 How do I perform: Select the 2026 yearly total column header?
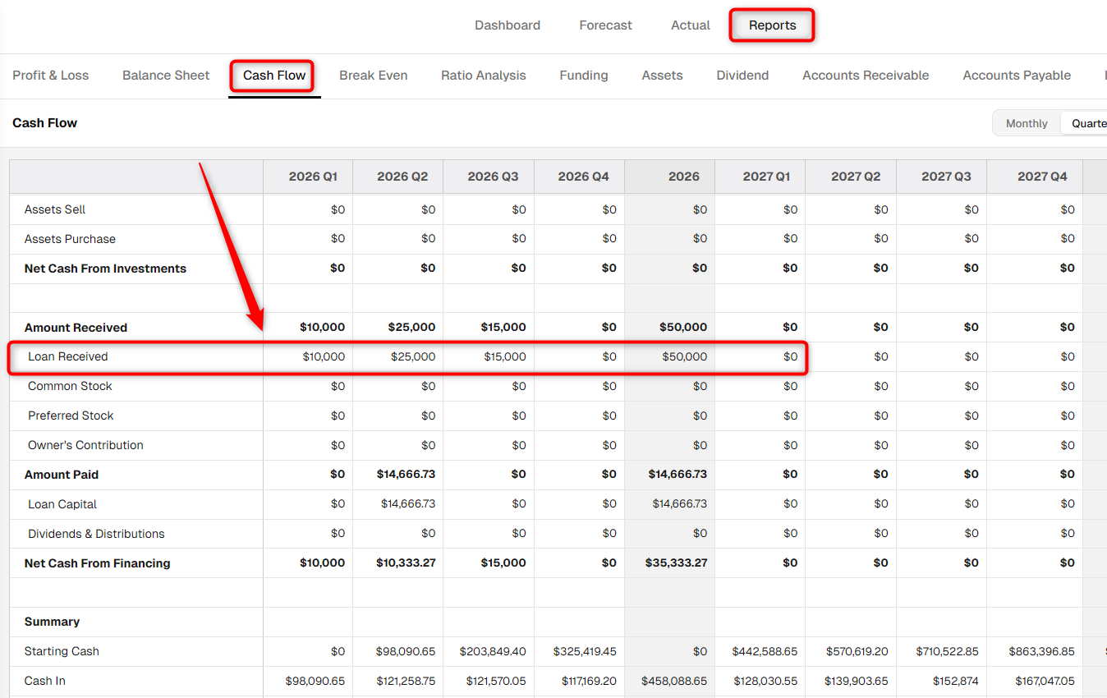point(669,177)
